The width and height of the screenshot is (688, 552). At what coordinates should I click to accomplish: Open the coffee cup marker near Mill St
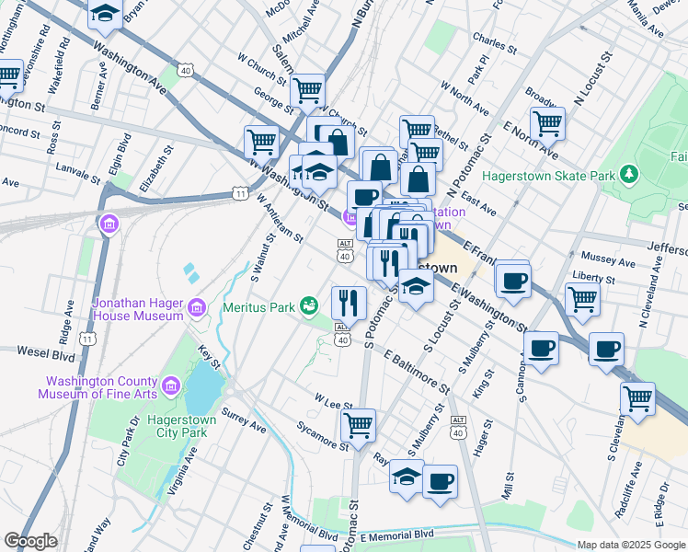[440, 483]
